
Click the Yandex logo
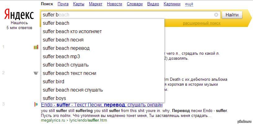click(19, 15)
